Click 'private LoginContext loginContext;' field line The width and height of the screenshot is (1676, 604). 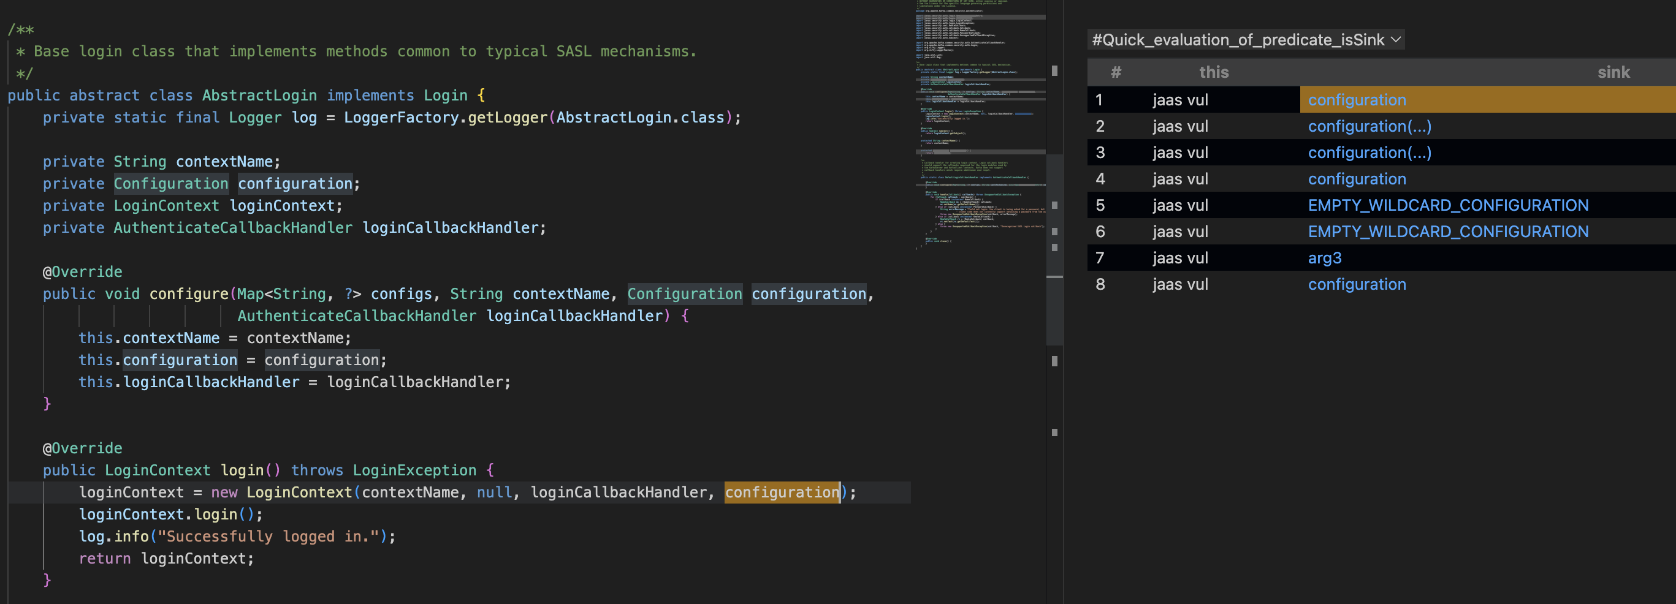coord(192,205)
